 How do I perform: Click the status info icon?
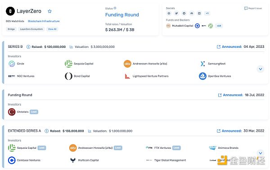point(115,8)
